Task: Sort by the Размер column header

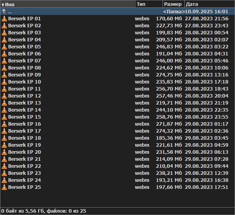Action: click(173, 4)
